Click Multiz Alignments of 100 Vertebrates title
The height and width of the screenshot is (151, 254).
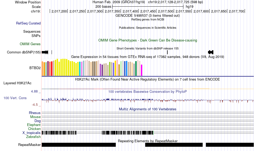(x=148, y=109)
